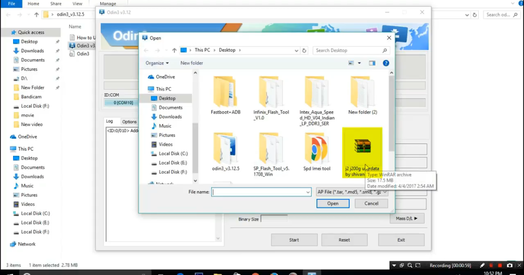
Task: Select Quick access in File Explorer sidebar
Action: coord(31,32)
